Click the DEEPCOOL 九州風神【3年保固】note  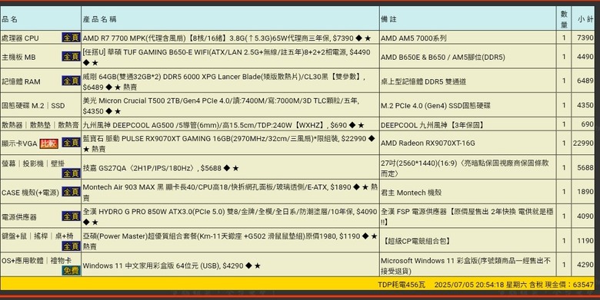(x=433, y=125)
